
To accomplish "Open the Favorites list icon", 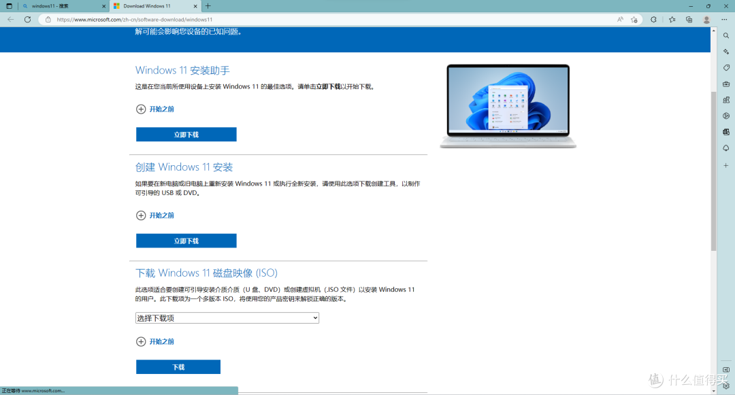I will (672, 20).
